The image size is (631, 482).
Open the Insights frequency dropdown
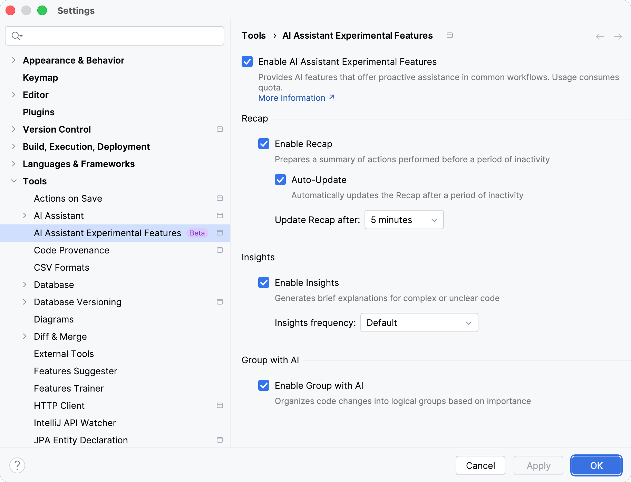(x=419, y=323)
